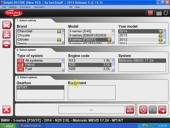Image resolution: width=170 pixels, height=128 pixels.
Task: Open the Documents menu
Action: (25, 7)
